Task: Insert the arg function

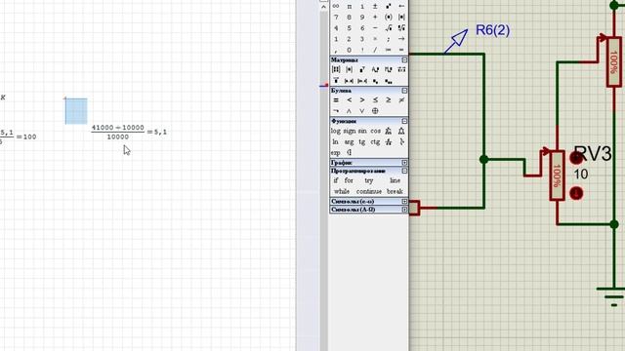Action: [x=350, y=142]
